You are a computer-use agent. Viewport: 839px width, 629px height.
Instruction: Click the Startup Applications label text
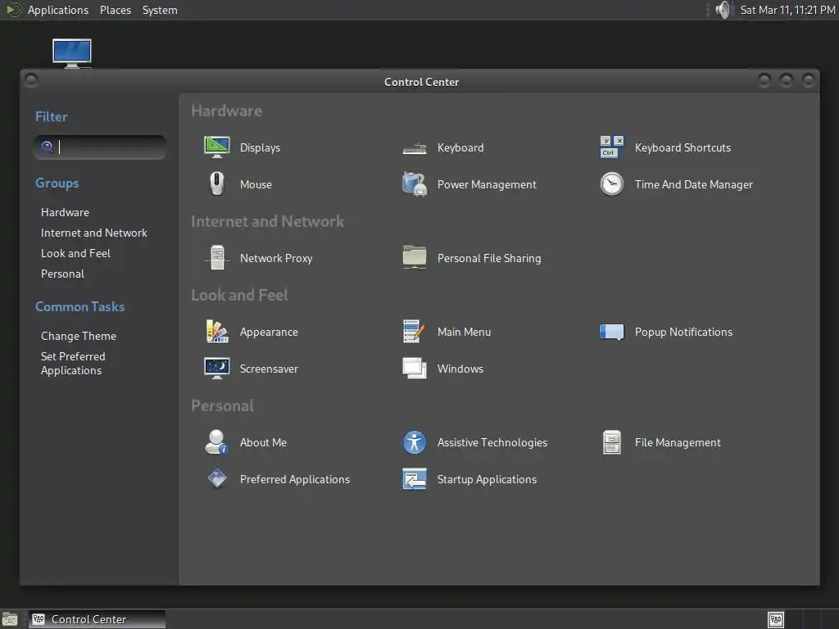pyautogui.click(x=487, y=479)
